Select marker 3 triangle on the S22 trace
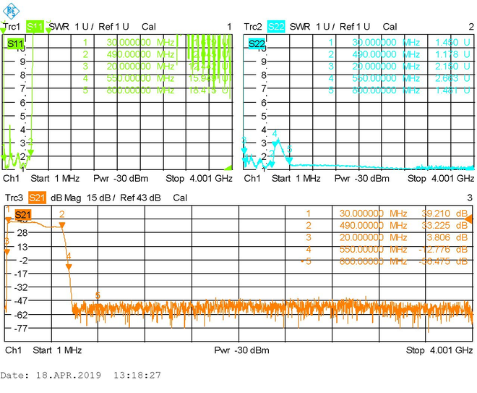 pyautogui.click(x=244, y=151)
